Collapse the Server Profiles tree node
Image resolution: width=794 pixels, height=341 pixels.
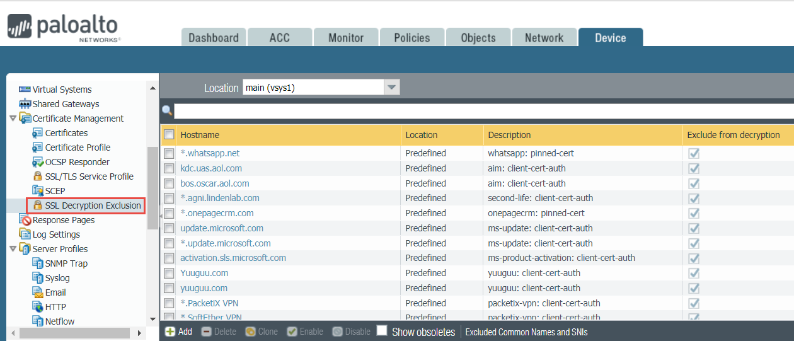click(13, 249)
